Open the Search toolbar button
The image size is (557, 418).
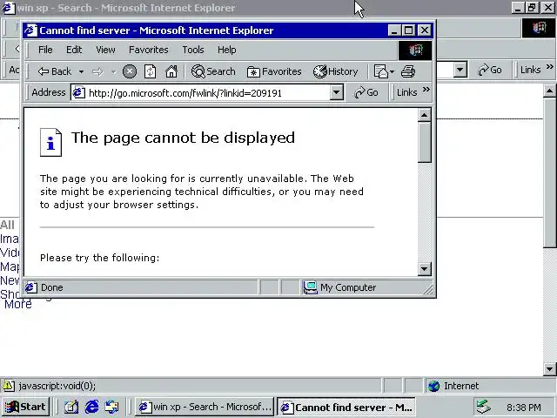point(213,71)
